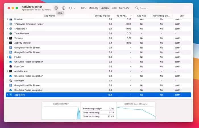
Task: Click the Energy Impact graph
Action: tap(61, 112)
